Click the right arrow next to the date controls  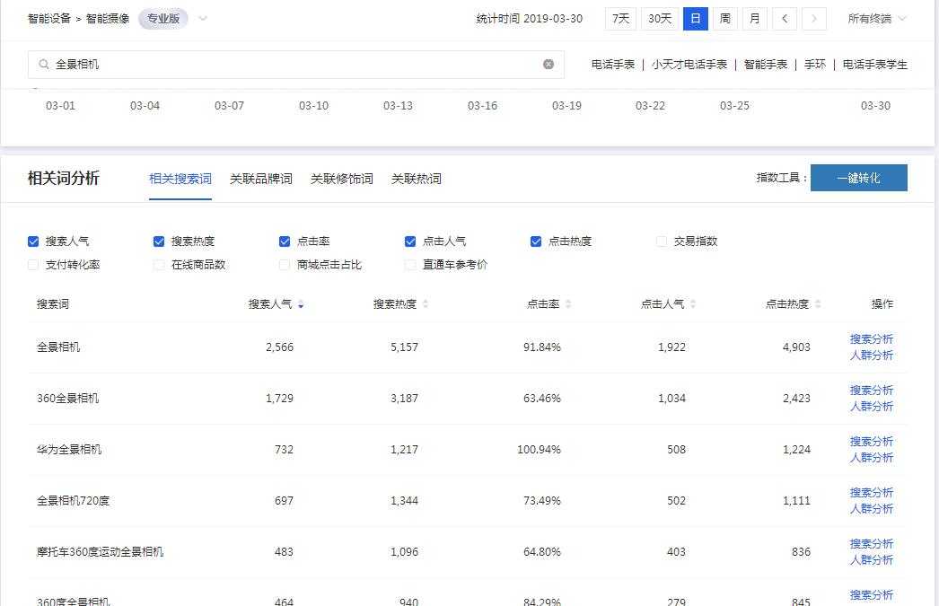point(814,18)
